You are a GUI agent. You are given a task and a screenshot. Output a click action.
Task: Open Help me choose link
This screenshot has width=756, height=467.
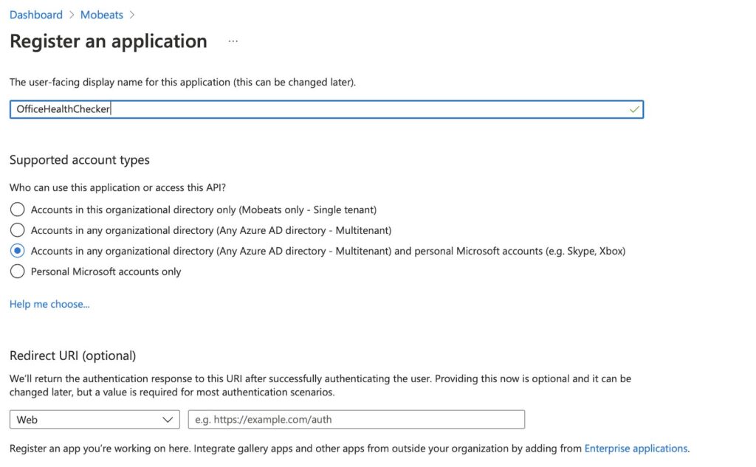tap(49, 304)
